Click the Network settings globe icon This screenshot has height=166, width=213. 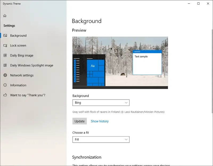[x=5, y=75]
